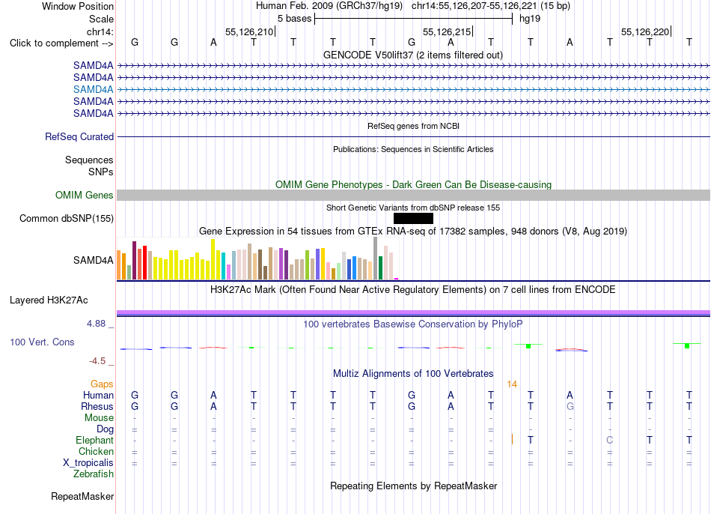Click the -4.5 conservation lower scale value
711x514 pixels.
[x=97, y=361]
